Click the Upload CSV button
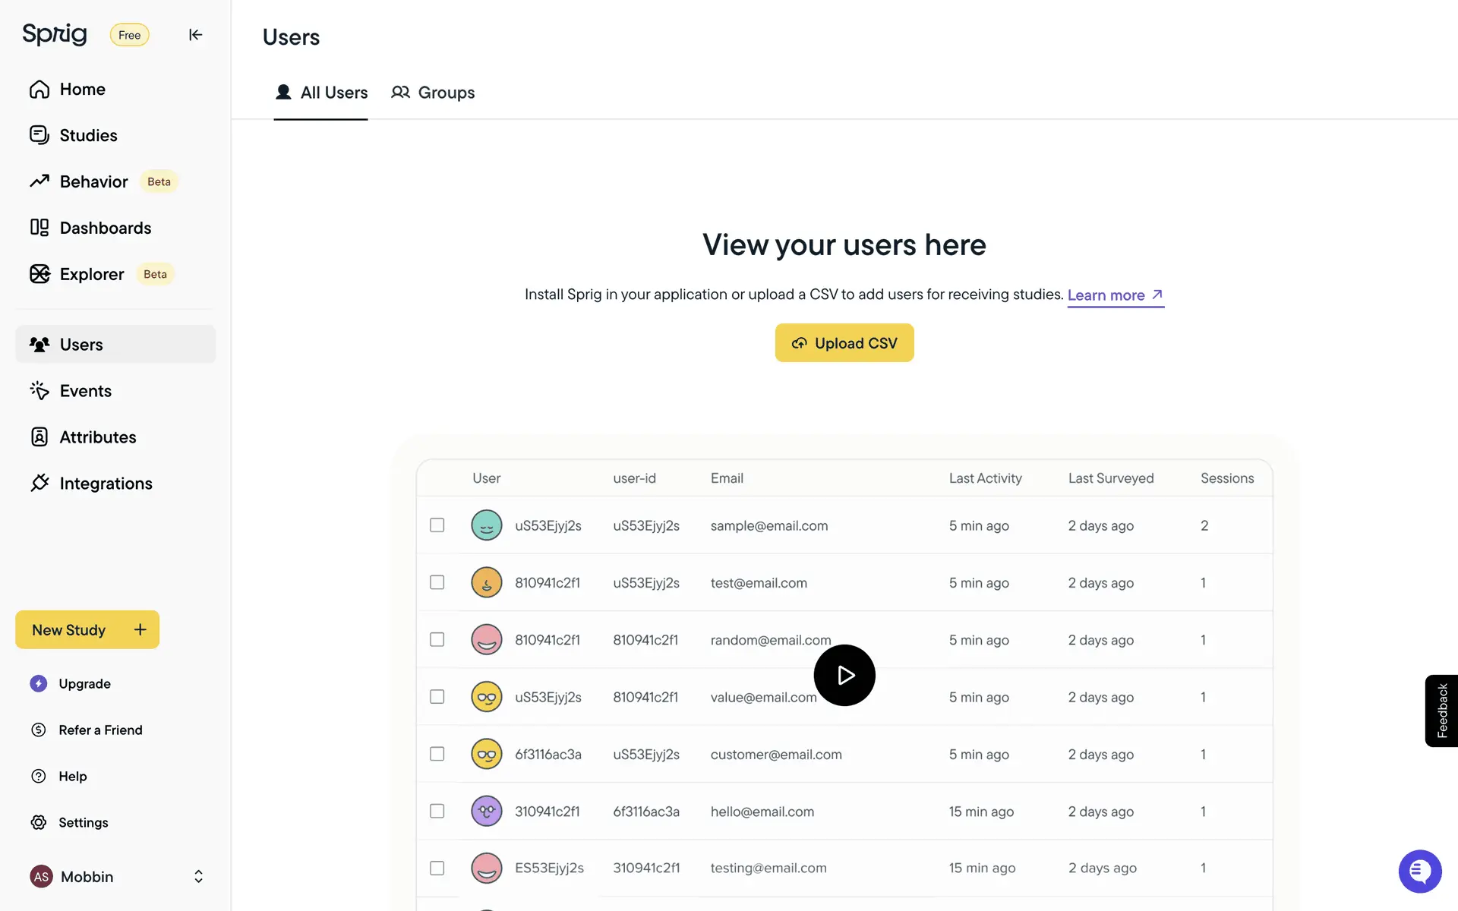Screen dimensions: 1458x911 click(844, 343)
